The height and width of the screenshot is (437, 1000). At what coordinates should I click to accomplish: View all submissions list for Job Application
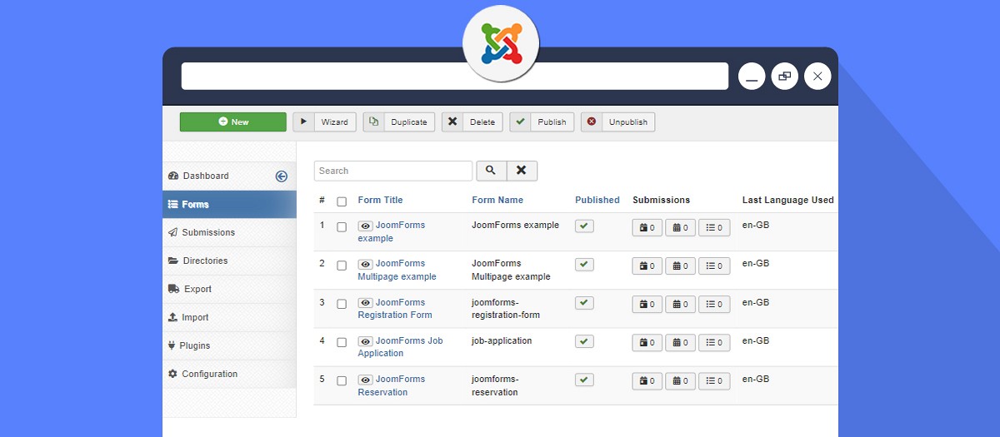pyautogui.click(x=714, y=343)
